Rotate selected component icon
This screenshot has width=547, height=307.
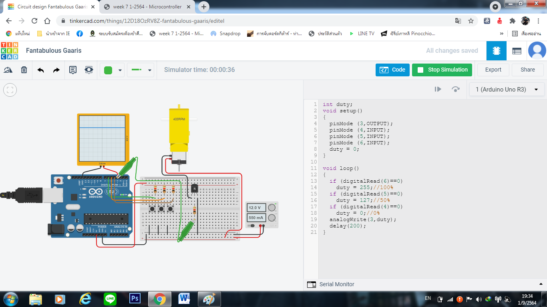coord(8,70)
